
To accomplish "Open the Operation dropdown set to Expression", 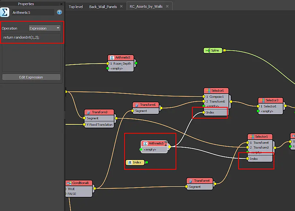I will [45, 28].
